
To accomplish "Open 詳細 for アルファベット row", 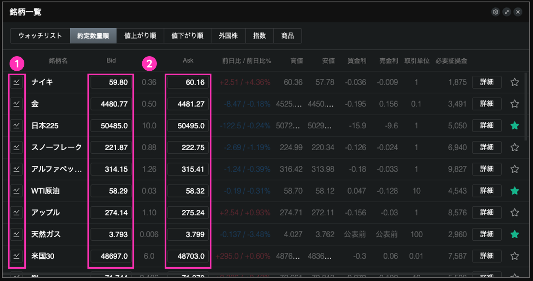I will (487, 169).
